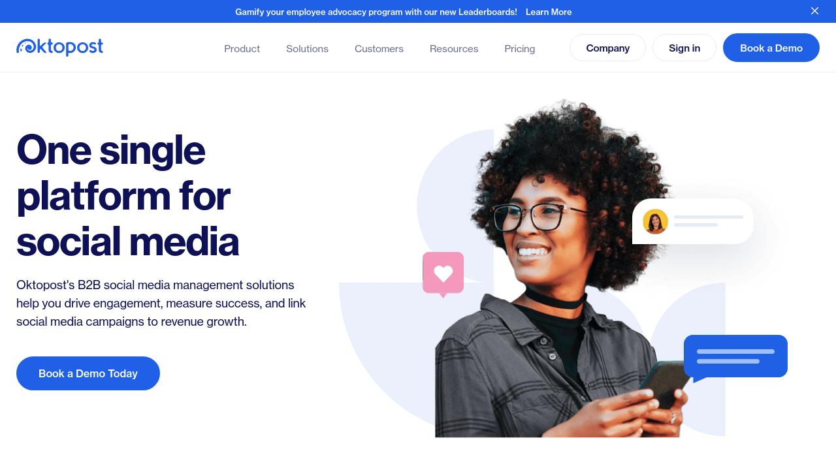Click the pink heart like icon
The width and height of the screenshot is (836, 470).
(x=443, y=274)
